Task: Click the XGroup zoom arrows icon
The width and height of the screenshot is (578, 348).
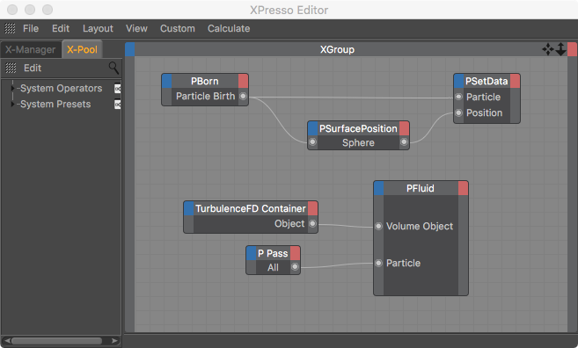Action: [560, 49]
